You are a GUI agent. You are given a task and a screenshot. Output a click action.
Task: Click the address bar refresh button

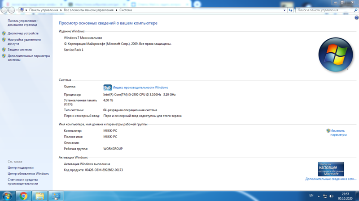290,10
